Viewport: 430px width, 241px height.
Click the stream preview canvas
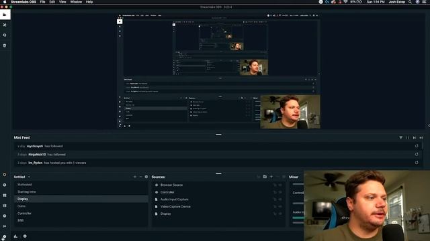pyautogui.click(x=218, y=72)
